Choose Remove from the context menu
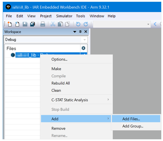The height and width of the screenshot is (141, 163). (77, 129)
